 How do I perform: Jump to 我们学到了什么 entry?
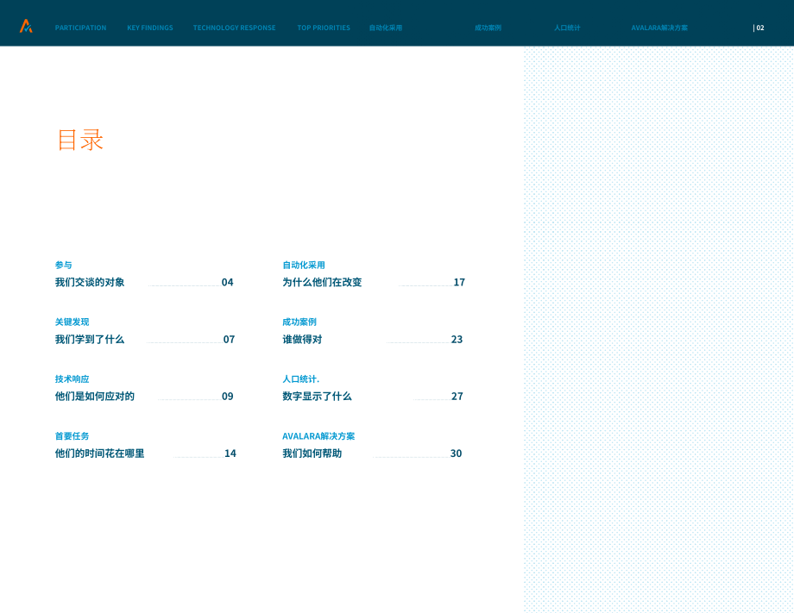click(90, 340)
